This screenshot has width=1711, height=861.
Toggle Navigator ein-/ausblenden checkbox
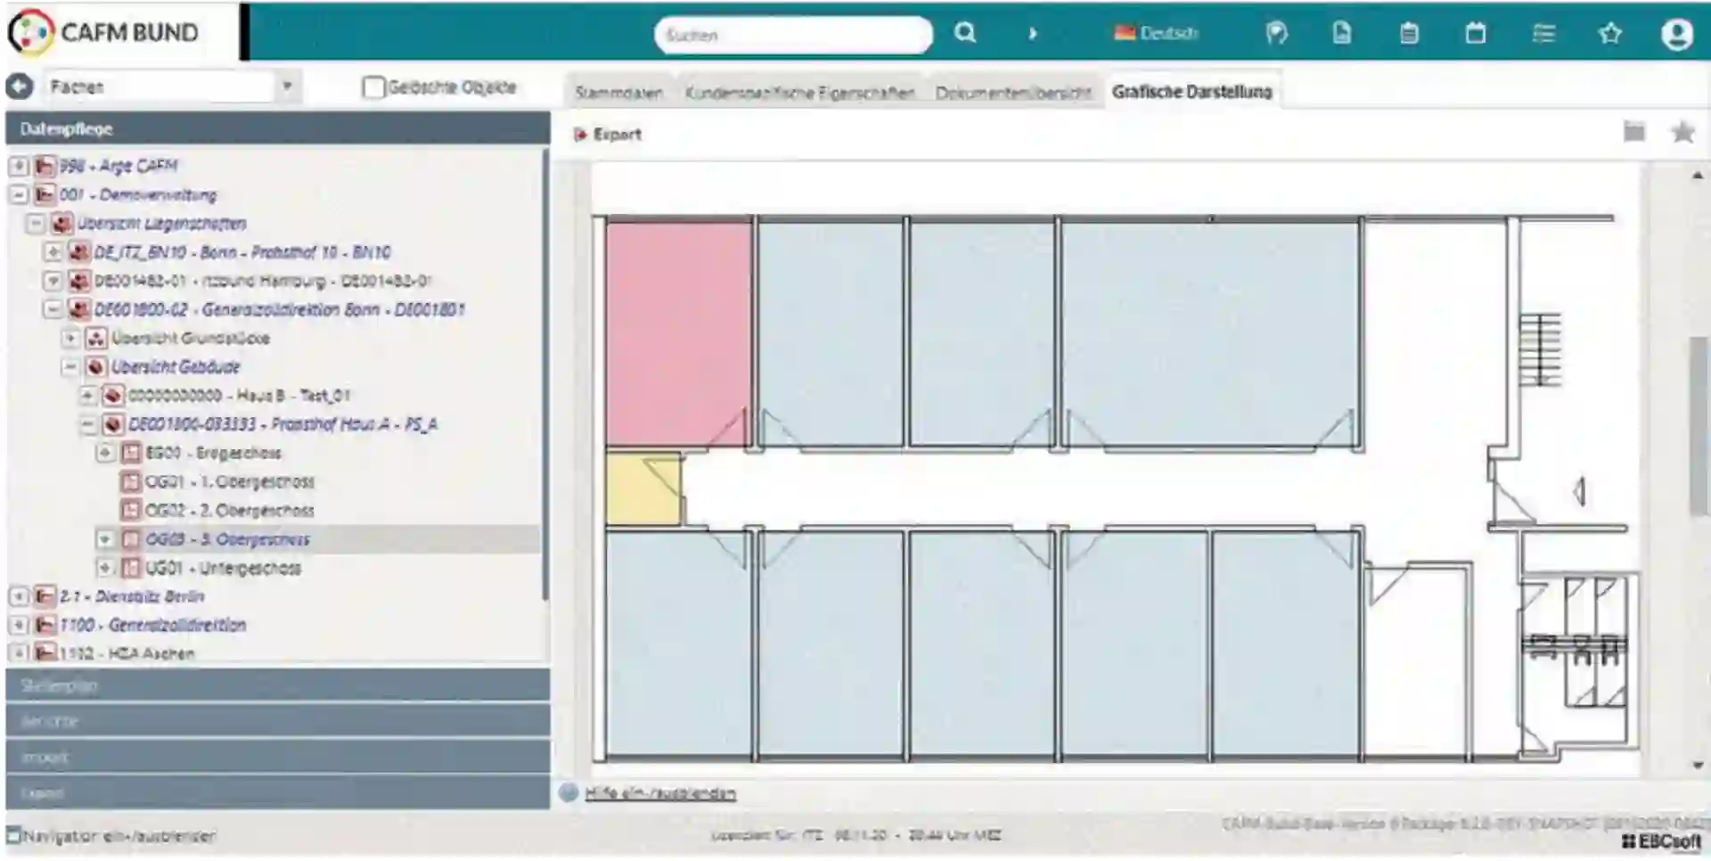(13, 836)
